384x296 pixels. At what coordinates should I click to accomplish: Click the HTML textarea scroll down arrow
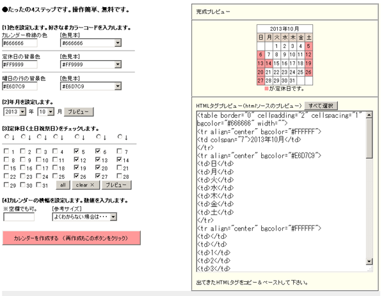click(x=369, y=261)
